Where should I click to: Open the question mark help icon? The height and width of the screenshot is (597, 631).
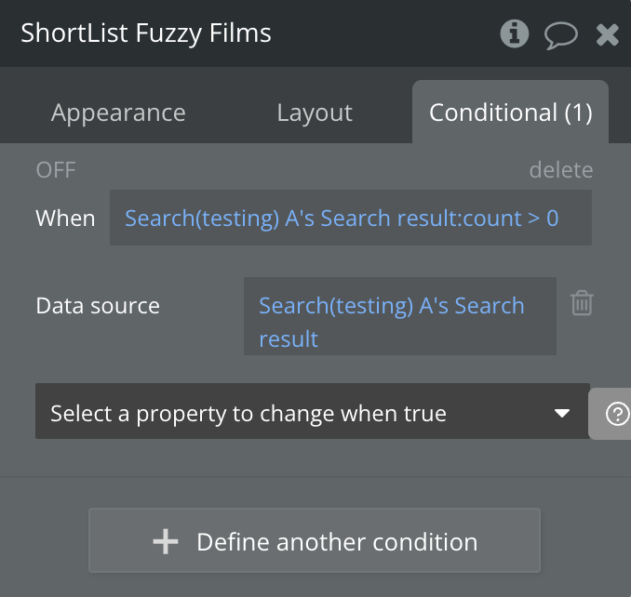pyautogui.click(x=615, y=414)
